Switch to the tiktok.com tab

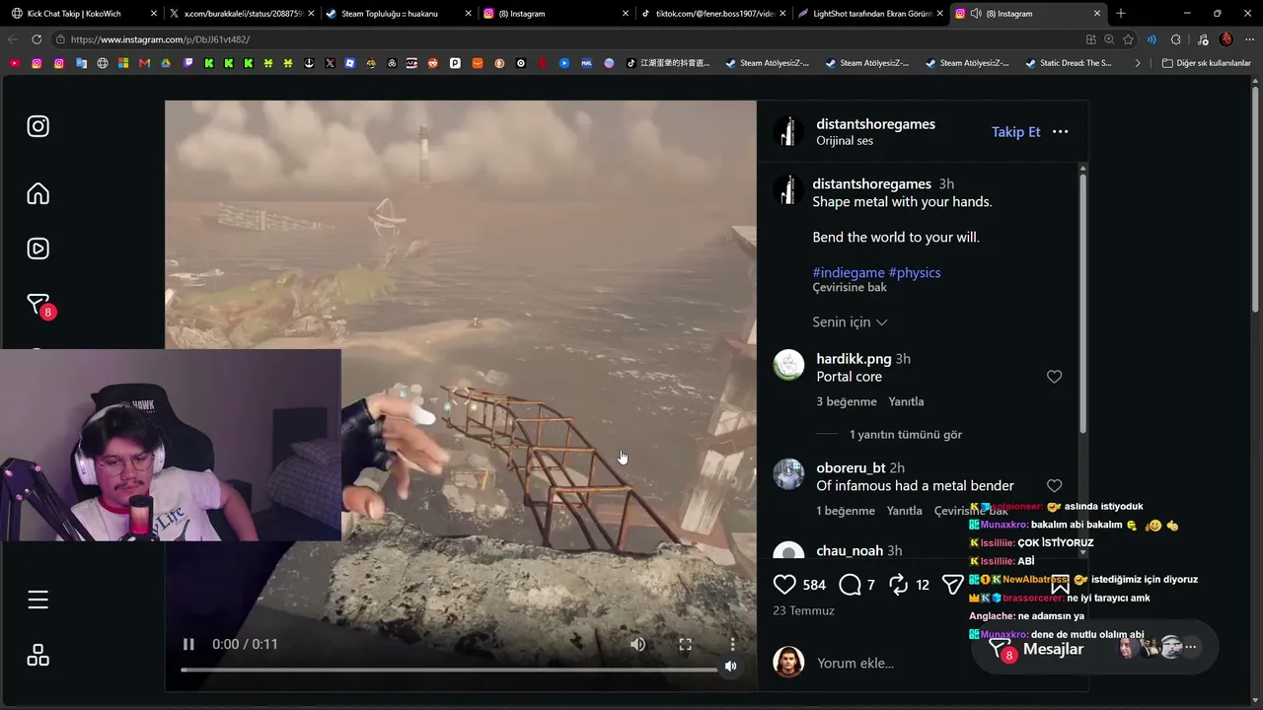713,14
